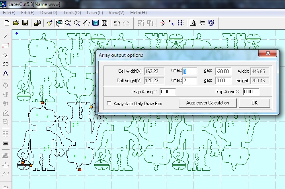The image size is (285, 189).
Task: Click the group objects icon
Action: click(x=141, y=23)
